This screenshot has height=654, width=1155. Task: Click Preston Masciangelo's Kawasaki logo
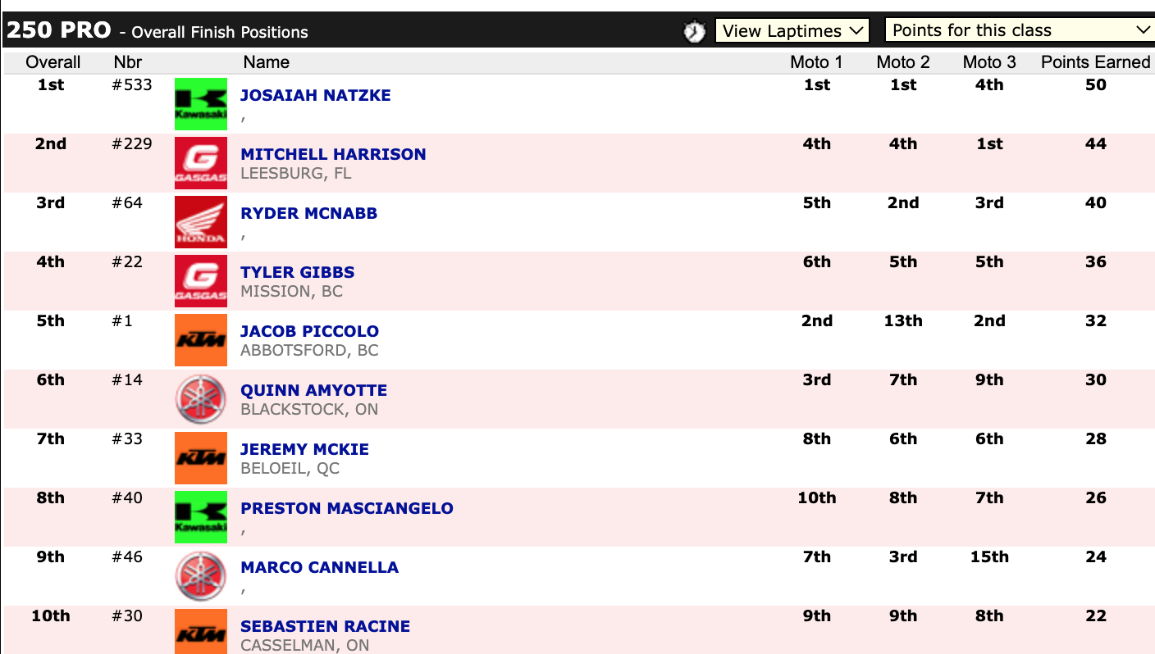click(x=201, y=517)
